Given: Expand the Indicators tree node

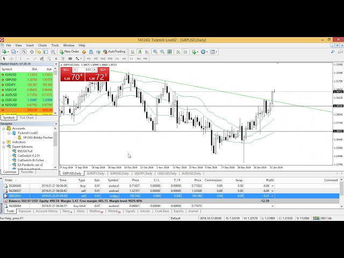Looking at the screenshot, I should (x=4, y=142).
